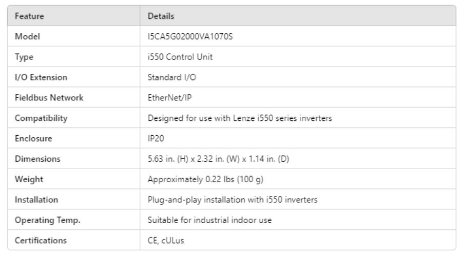Click the Fieldbus Network label
This screenshot has height=256, width=462.
pos(49,98)
